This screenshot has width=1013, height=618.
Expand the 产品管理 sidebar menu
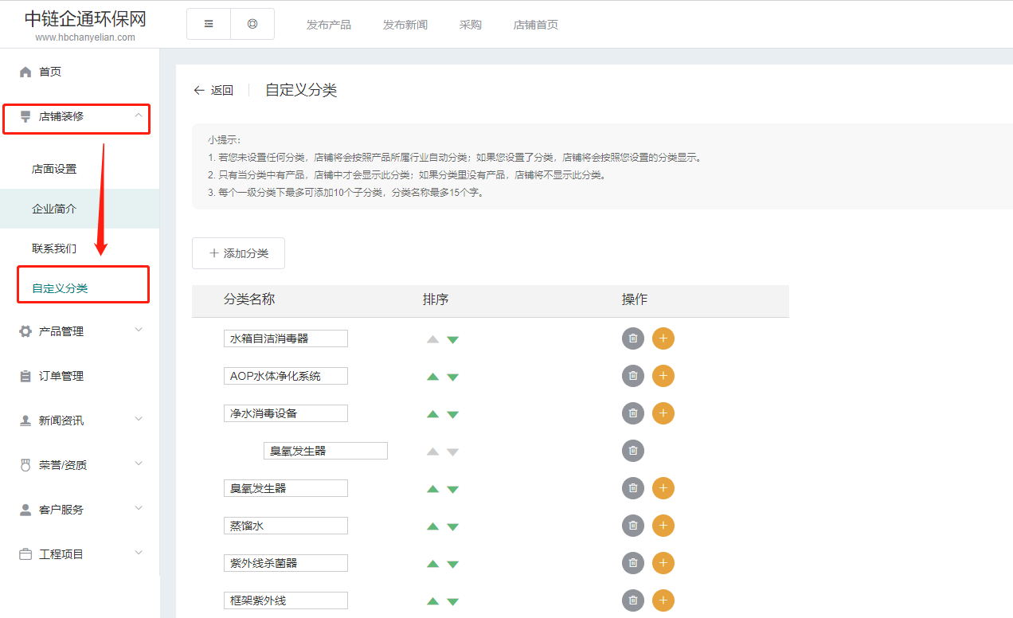(x=80, y=331)
